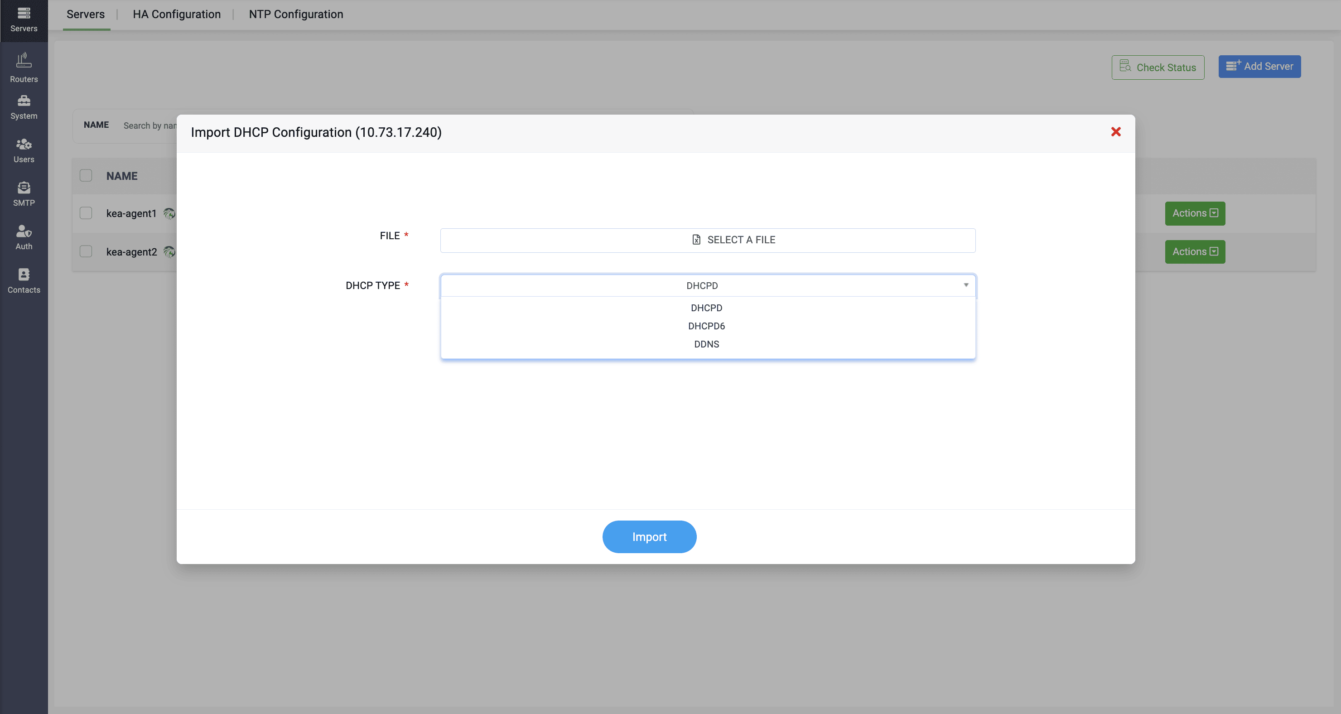
Task: Click the SELECT A FILE field
Action: (x=708, y=241)
